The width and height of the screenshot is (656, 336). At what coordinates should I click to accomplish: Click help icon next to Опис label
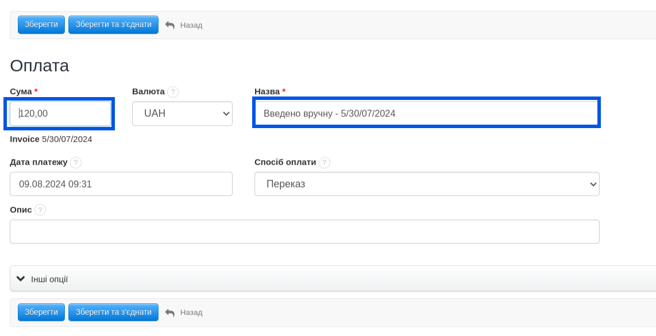(40, 210)
